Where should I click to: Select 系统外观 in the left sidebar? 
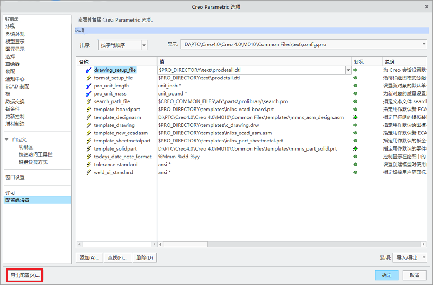15,34
